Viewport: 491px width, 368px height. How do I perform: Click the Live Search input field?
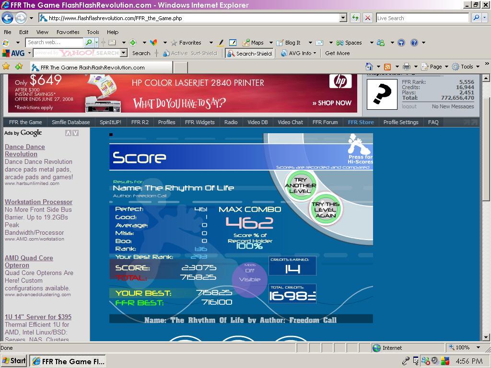pyautogui.click(x=422, y=18)
